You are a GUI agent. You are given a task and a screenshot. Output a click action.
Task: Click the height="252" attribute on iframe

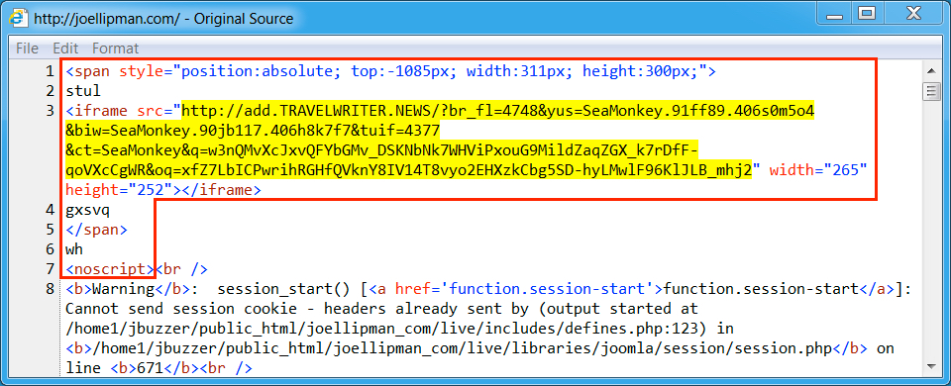119,190
